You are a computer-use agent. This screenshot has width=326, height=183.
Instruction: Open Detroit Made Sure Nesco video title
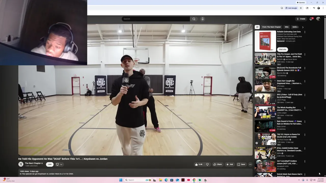coord(290,175)
